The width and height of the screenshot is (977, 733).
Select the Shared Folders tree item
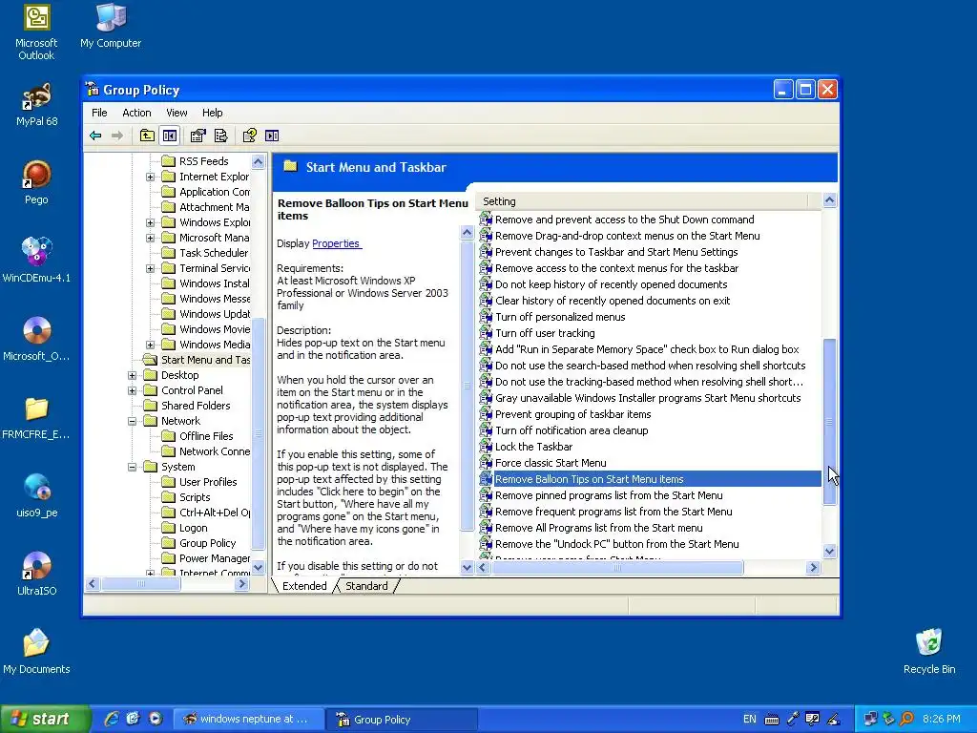196,406
